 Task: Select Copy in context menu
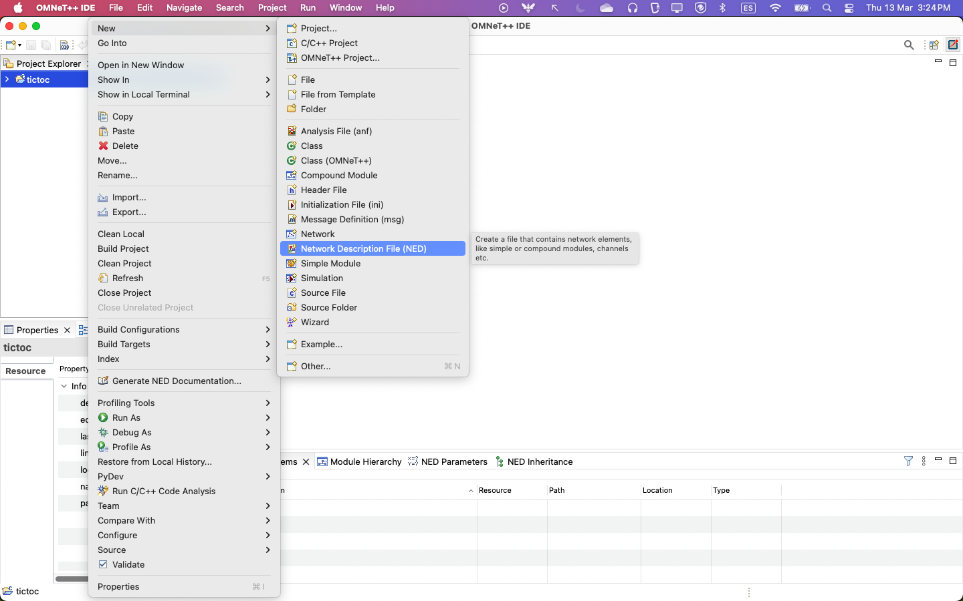pos(184,116)
